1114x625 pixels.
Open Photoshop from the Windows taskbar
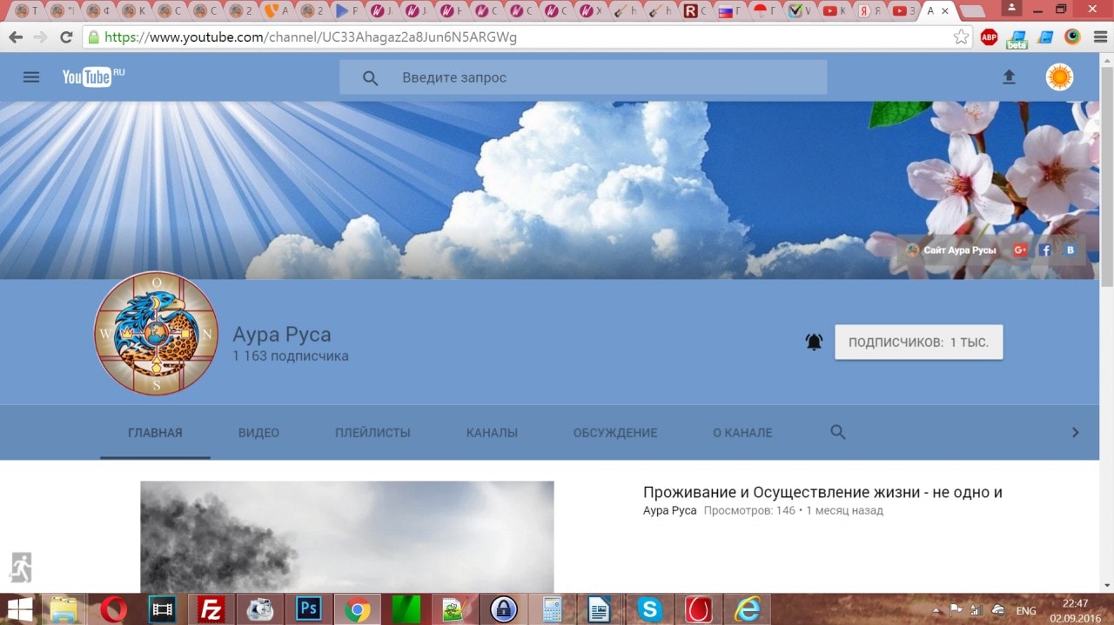307,609
